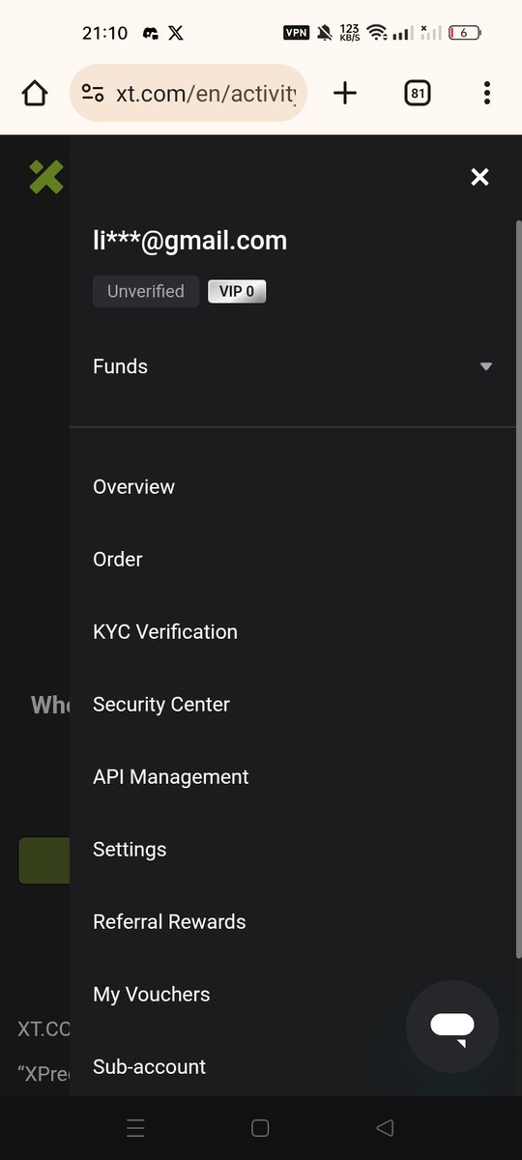Focus the xt.com address bar

pyautogui.click(x=188, y=93)
